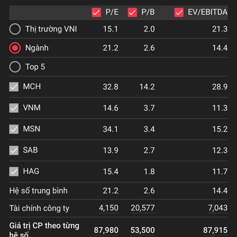Untick the SAB stock checkbox
Viewport: 237px width, 237px height.
(x=14, y=150)
